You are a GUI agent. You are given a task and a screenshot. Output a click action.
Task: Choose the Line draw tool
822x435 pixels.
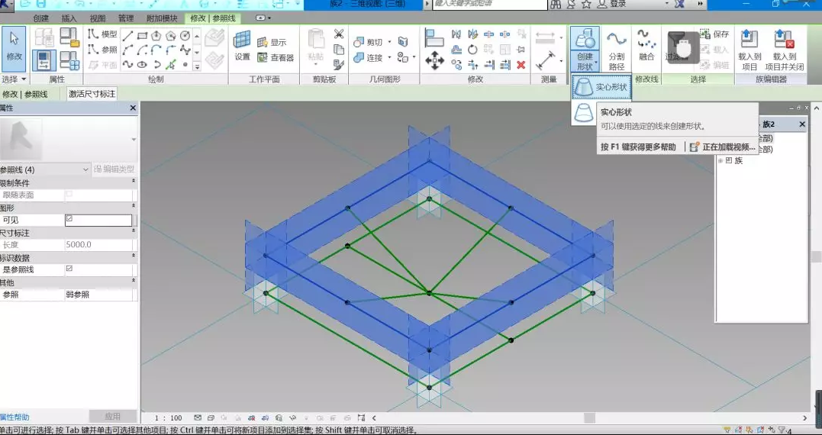(127, 35)
